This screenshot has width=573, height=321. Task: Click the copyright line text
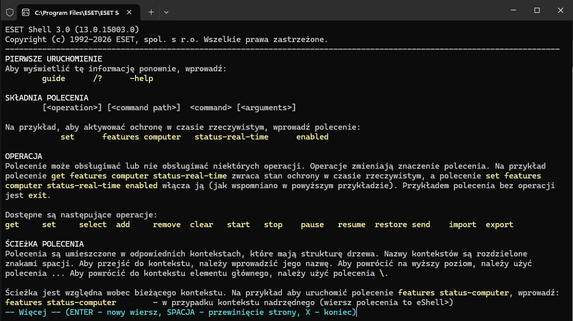pyautogui.click(x=167, y=39)
